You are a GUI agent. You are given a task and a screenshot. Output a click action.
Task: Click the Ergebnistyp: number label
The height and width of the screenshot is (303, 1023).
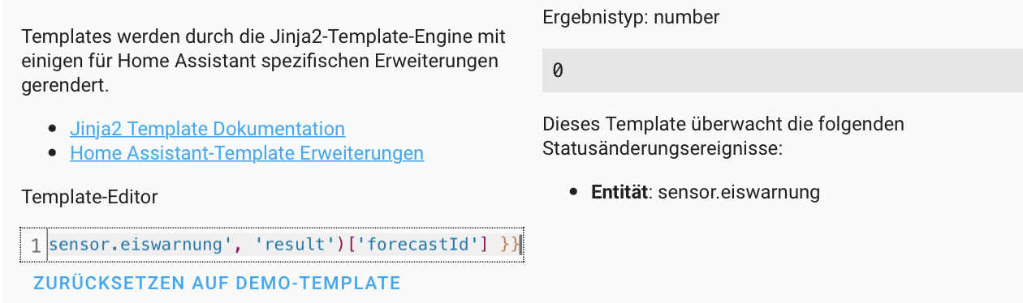(x=631, y=15)
